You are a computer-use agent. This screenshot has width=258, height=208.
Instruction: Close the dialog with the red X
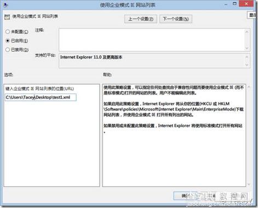click(246, 4)
